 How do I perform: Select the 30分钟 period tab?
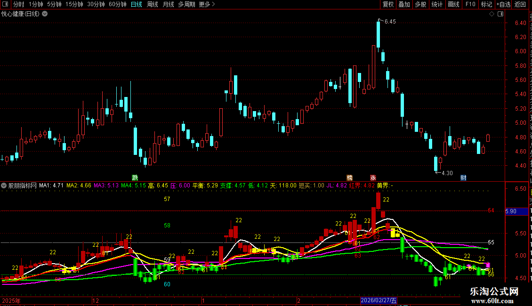96,4
